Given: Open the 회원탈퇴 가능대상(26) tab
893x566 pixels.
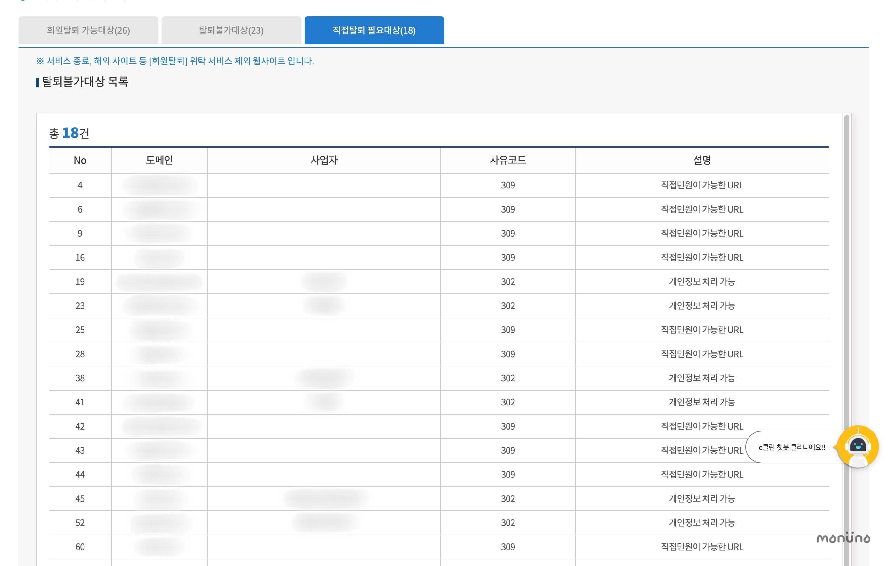Looking at the screenshot, I should point(88,30).
